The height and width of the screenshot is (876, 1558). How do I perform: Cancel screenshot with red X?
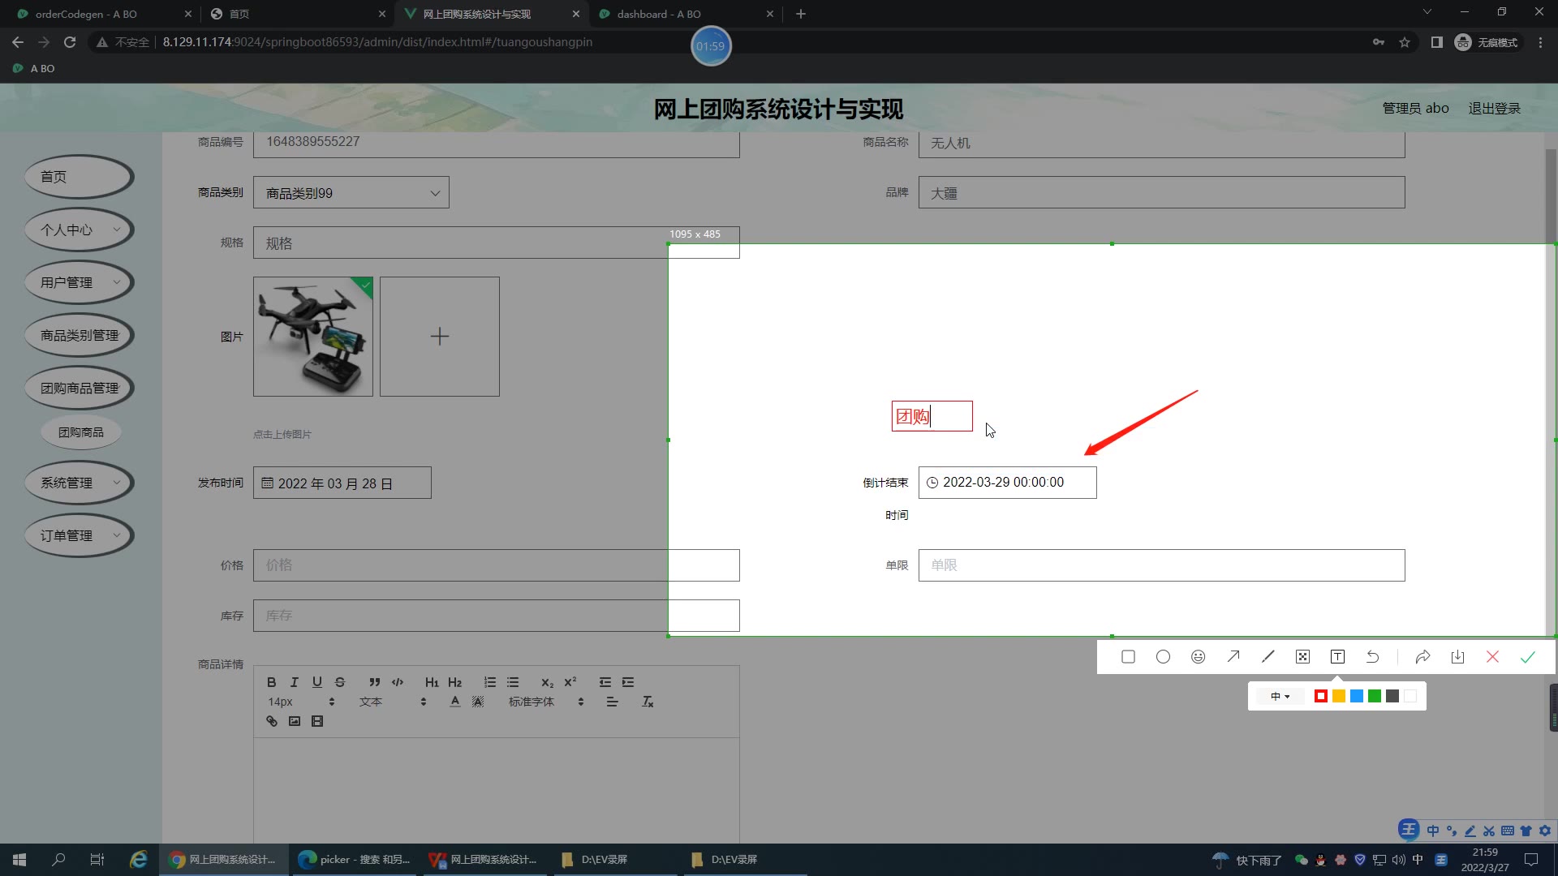coord(1492,657)
